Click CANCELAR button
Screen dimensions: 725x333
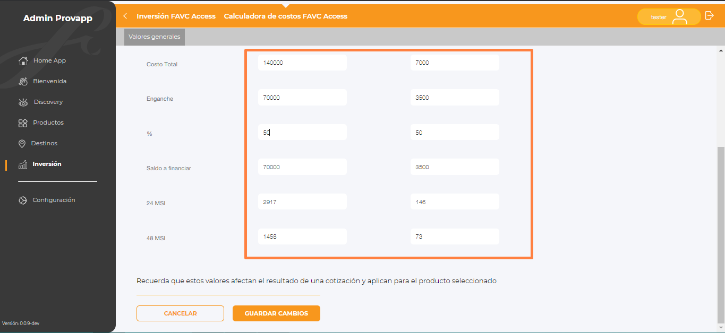pyautogui.click(x=180, y=313)
